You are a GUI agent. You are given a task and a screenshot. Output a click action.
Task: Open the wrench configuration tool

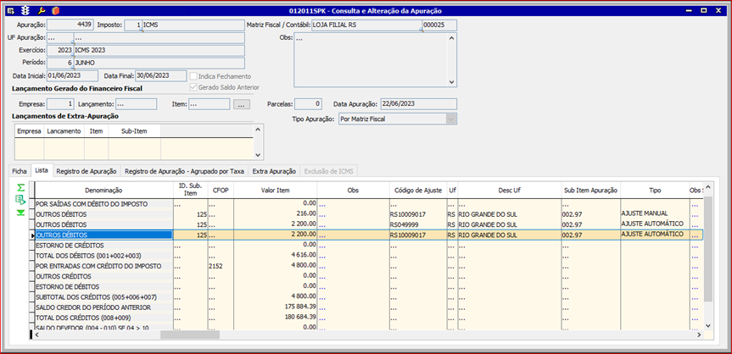[x=41, y=10]
